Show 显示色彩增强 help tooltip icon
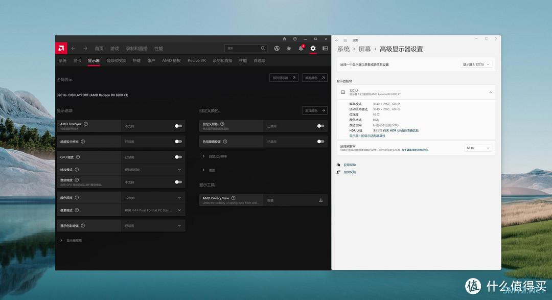The width and height of the screenshot is (552, 300). [x=83, y=226]
